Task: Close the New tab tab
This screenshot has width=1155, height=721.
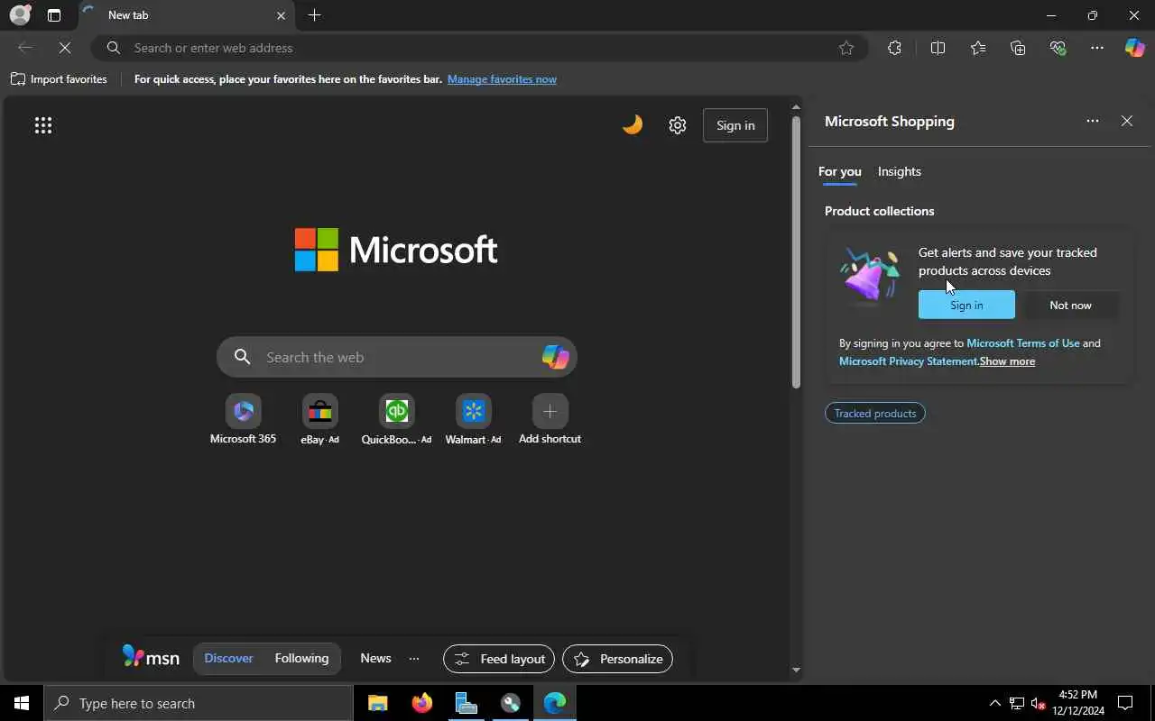Action: 281,15
